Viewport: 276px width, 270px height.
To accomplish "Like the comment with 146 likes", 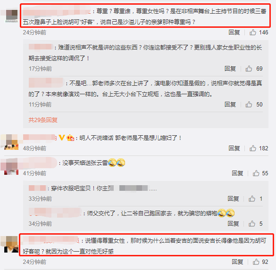I will (253, 33).
